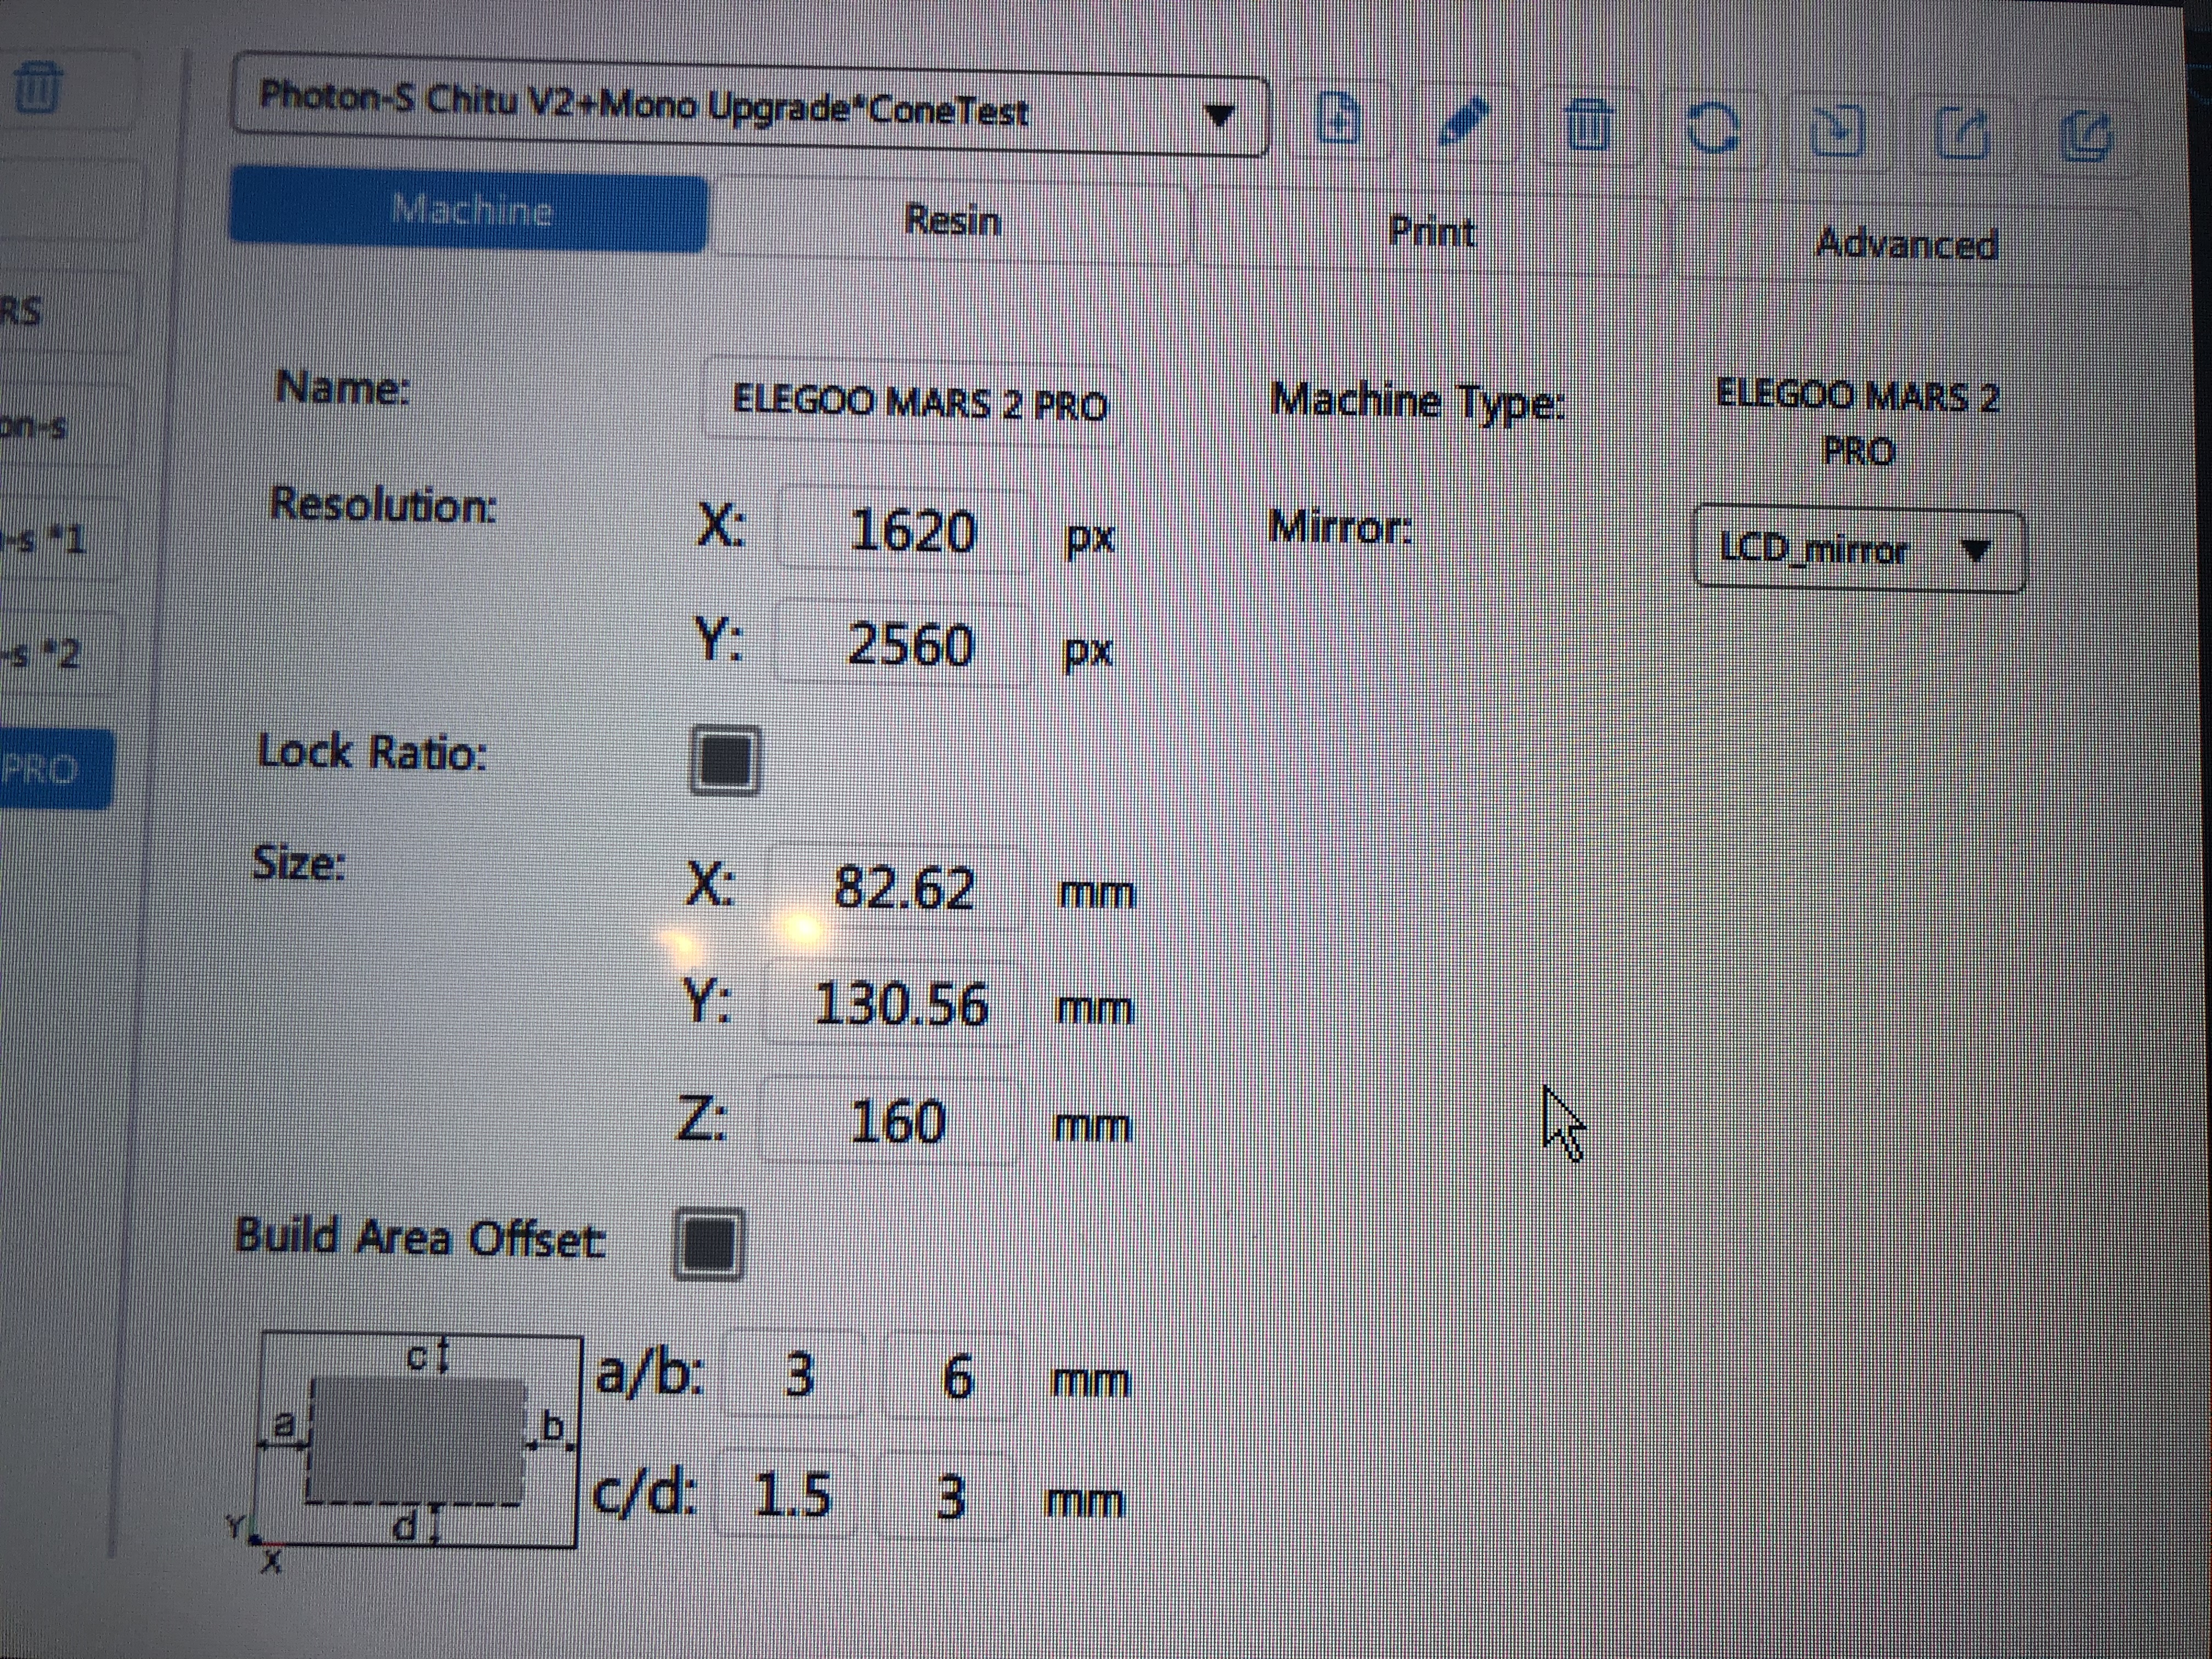This screenshot has height=1659, width=2212.
Task: Click the new profile icon with plus sign
Action: (1339, 120)
